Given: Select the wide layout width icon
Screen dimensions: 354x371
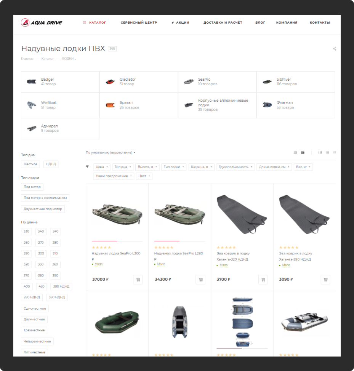Looking at the screenshot, I should (x=303, y=153).
